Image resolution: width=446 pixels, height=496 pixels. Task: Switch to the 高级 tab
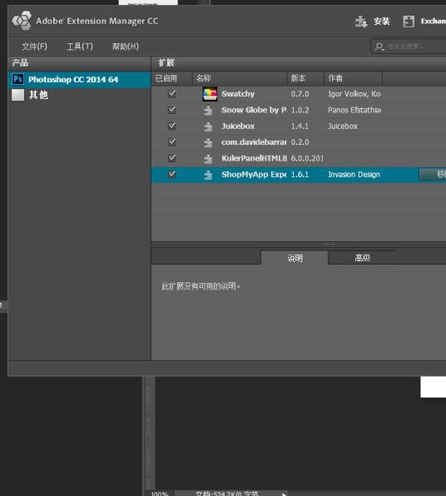pos(363,258)
